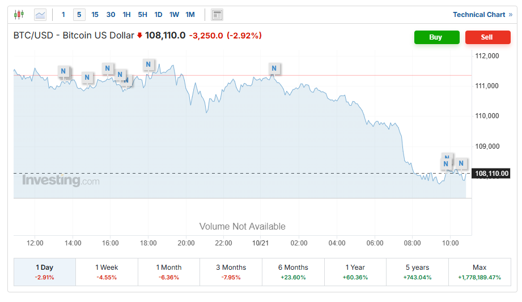The height and width of the screenshot is (302, 522).
Task: Select the 15 minute interval
Action: [95, 14]
